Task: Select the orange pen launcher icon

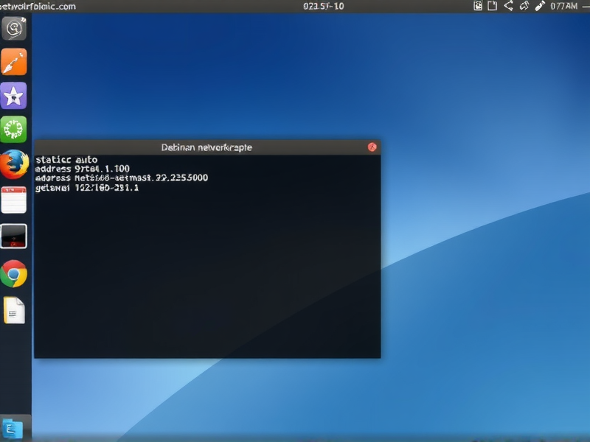Action: (15, 61)
